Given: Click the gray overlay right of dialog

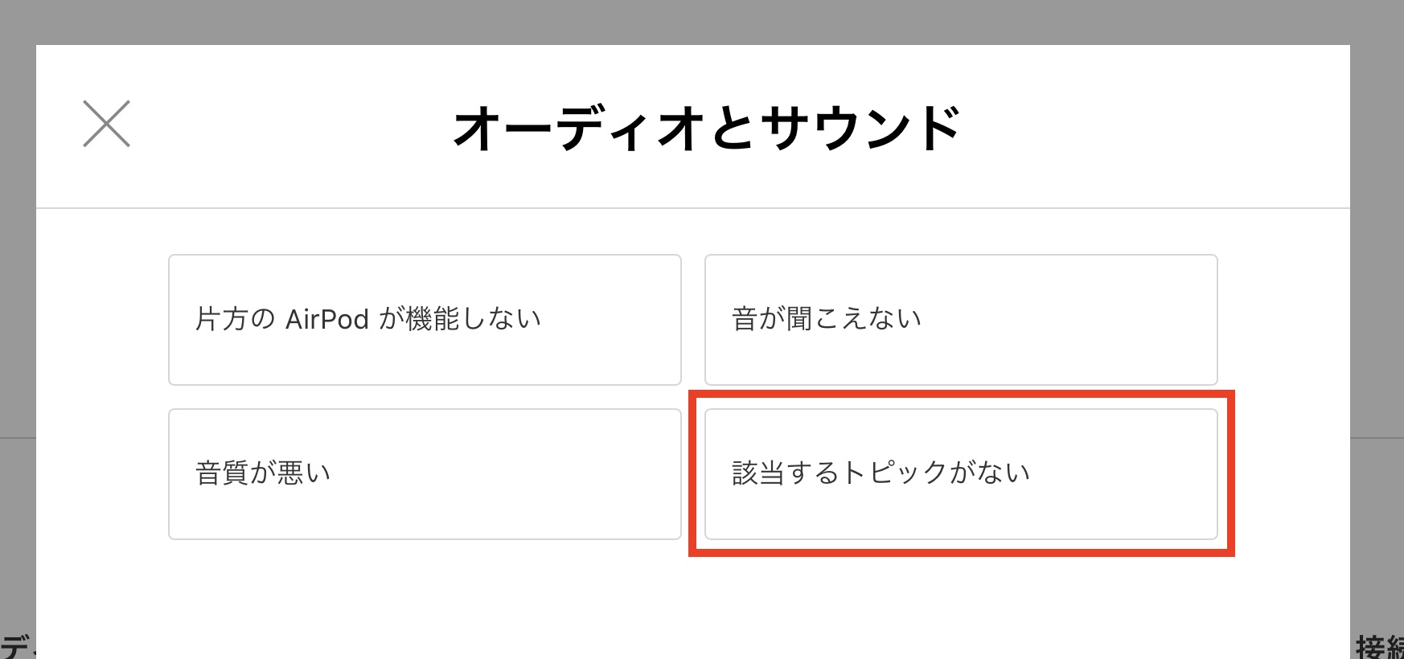Looking at the screenshot, I should point(1377,321).
